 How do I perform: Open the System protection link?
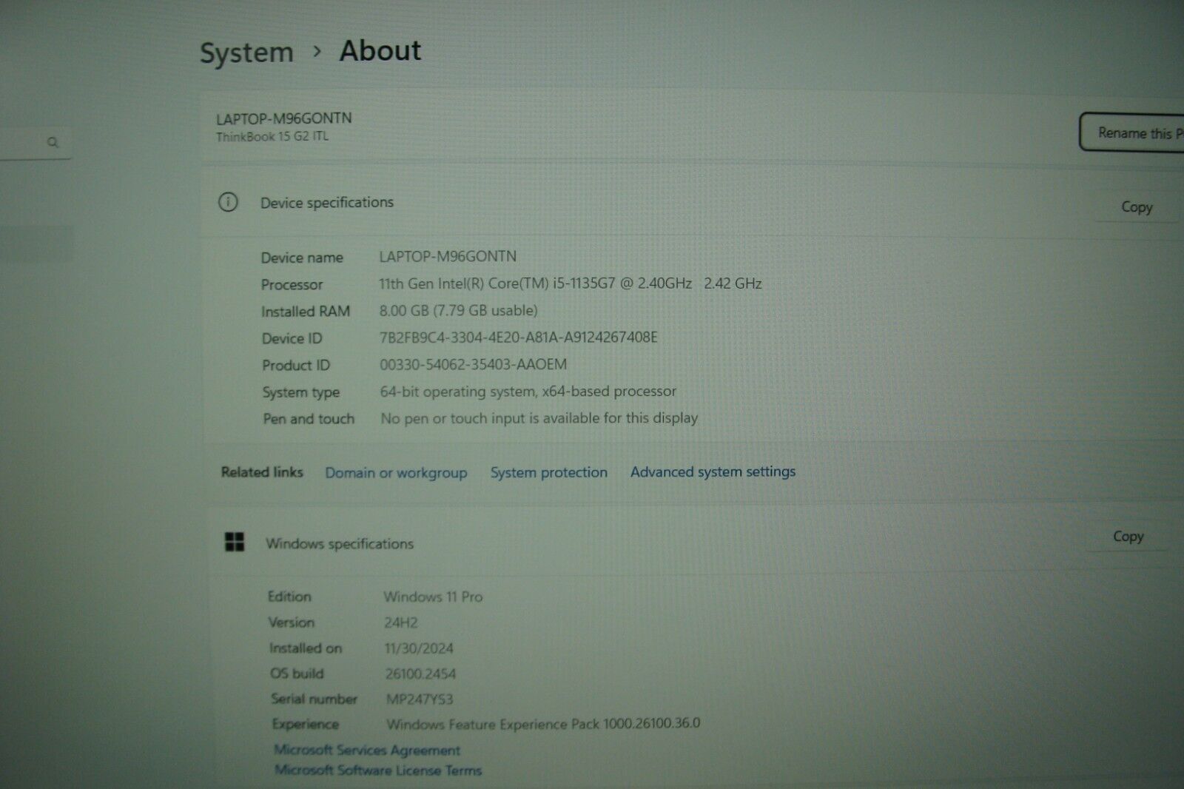click(548, 472)
